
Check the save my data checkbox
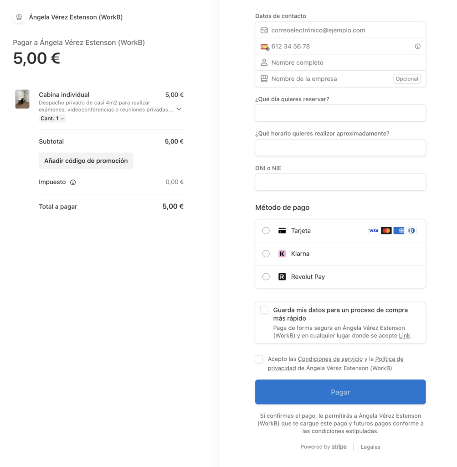pyautogui.click(x=264, y=310)
